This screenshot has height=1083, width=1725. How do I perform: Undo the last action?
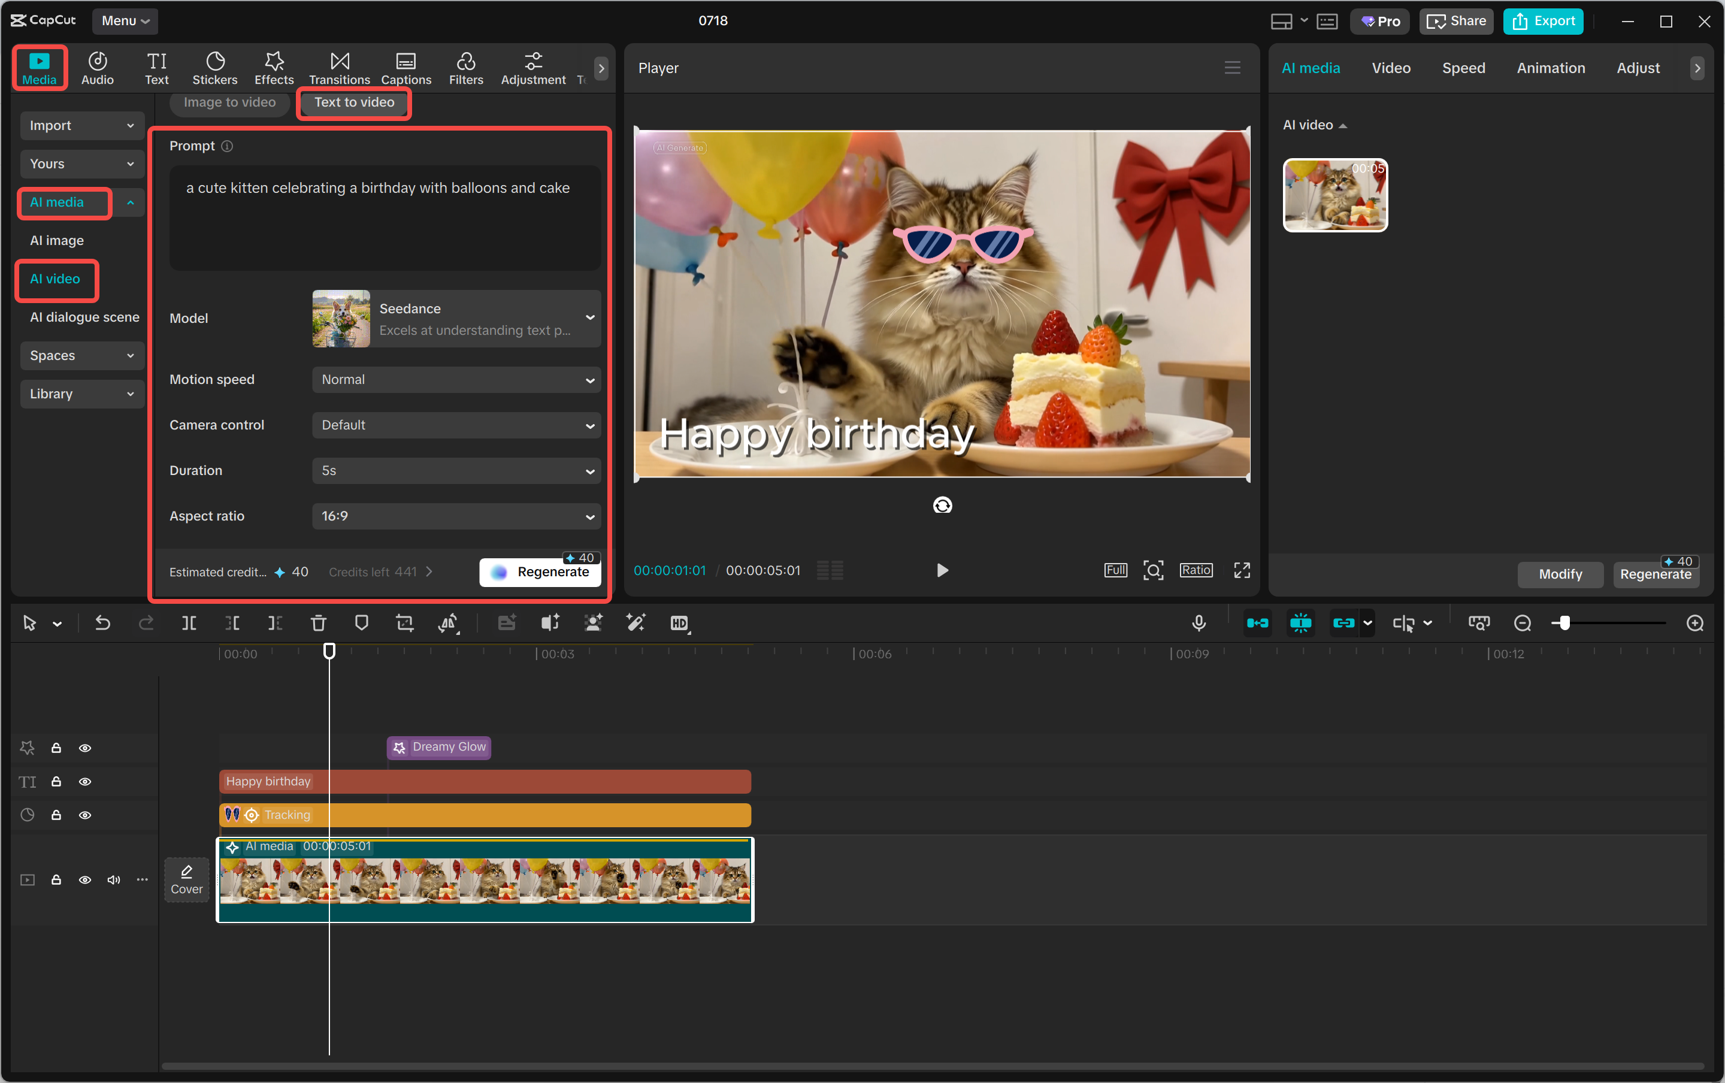(103, 622)
